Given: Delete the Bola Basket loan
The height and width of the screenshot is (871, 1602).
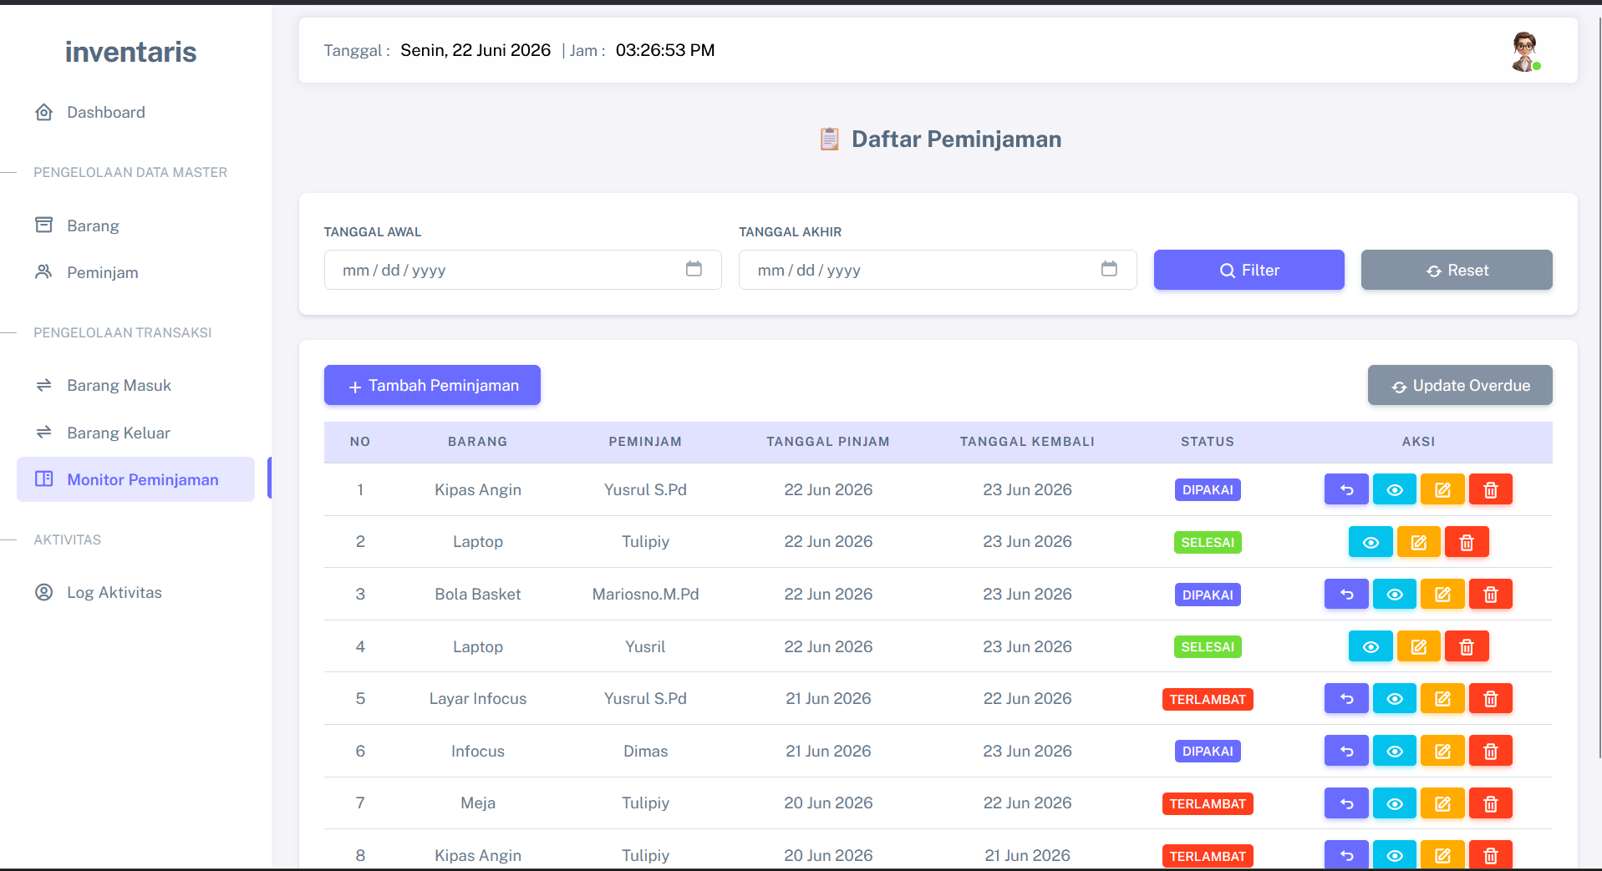Looking at the screenshot, I should pos(1491,594).
